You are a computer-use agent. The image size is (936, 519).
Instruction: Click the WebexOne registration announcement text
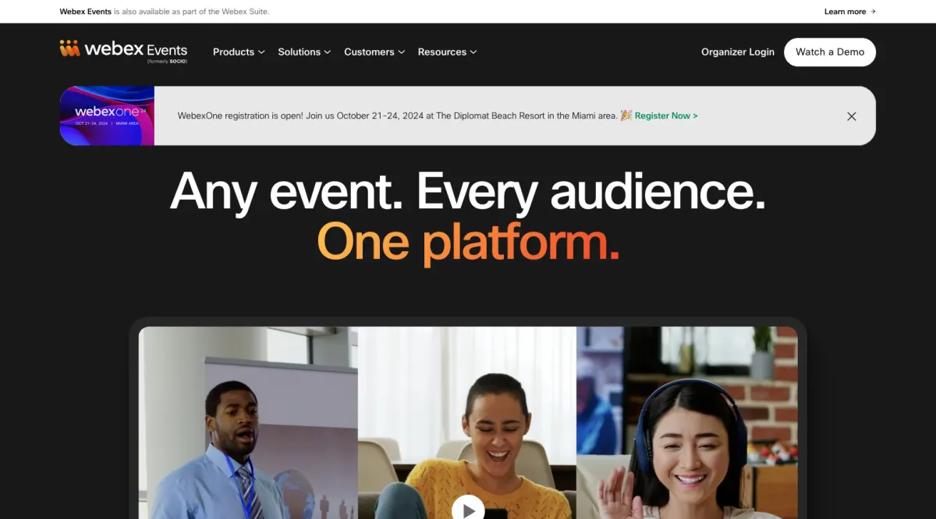pos(398,116)
